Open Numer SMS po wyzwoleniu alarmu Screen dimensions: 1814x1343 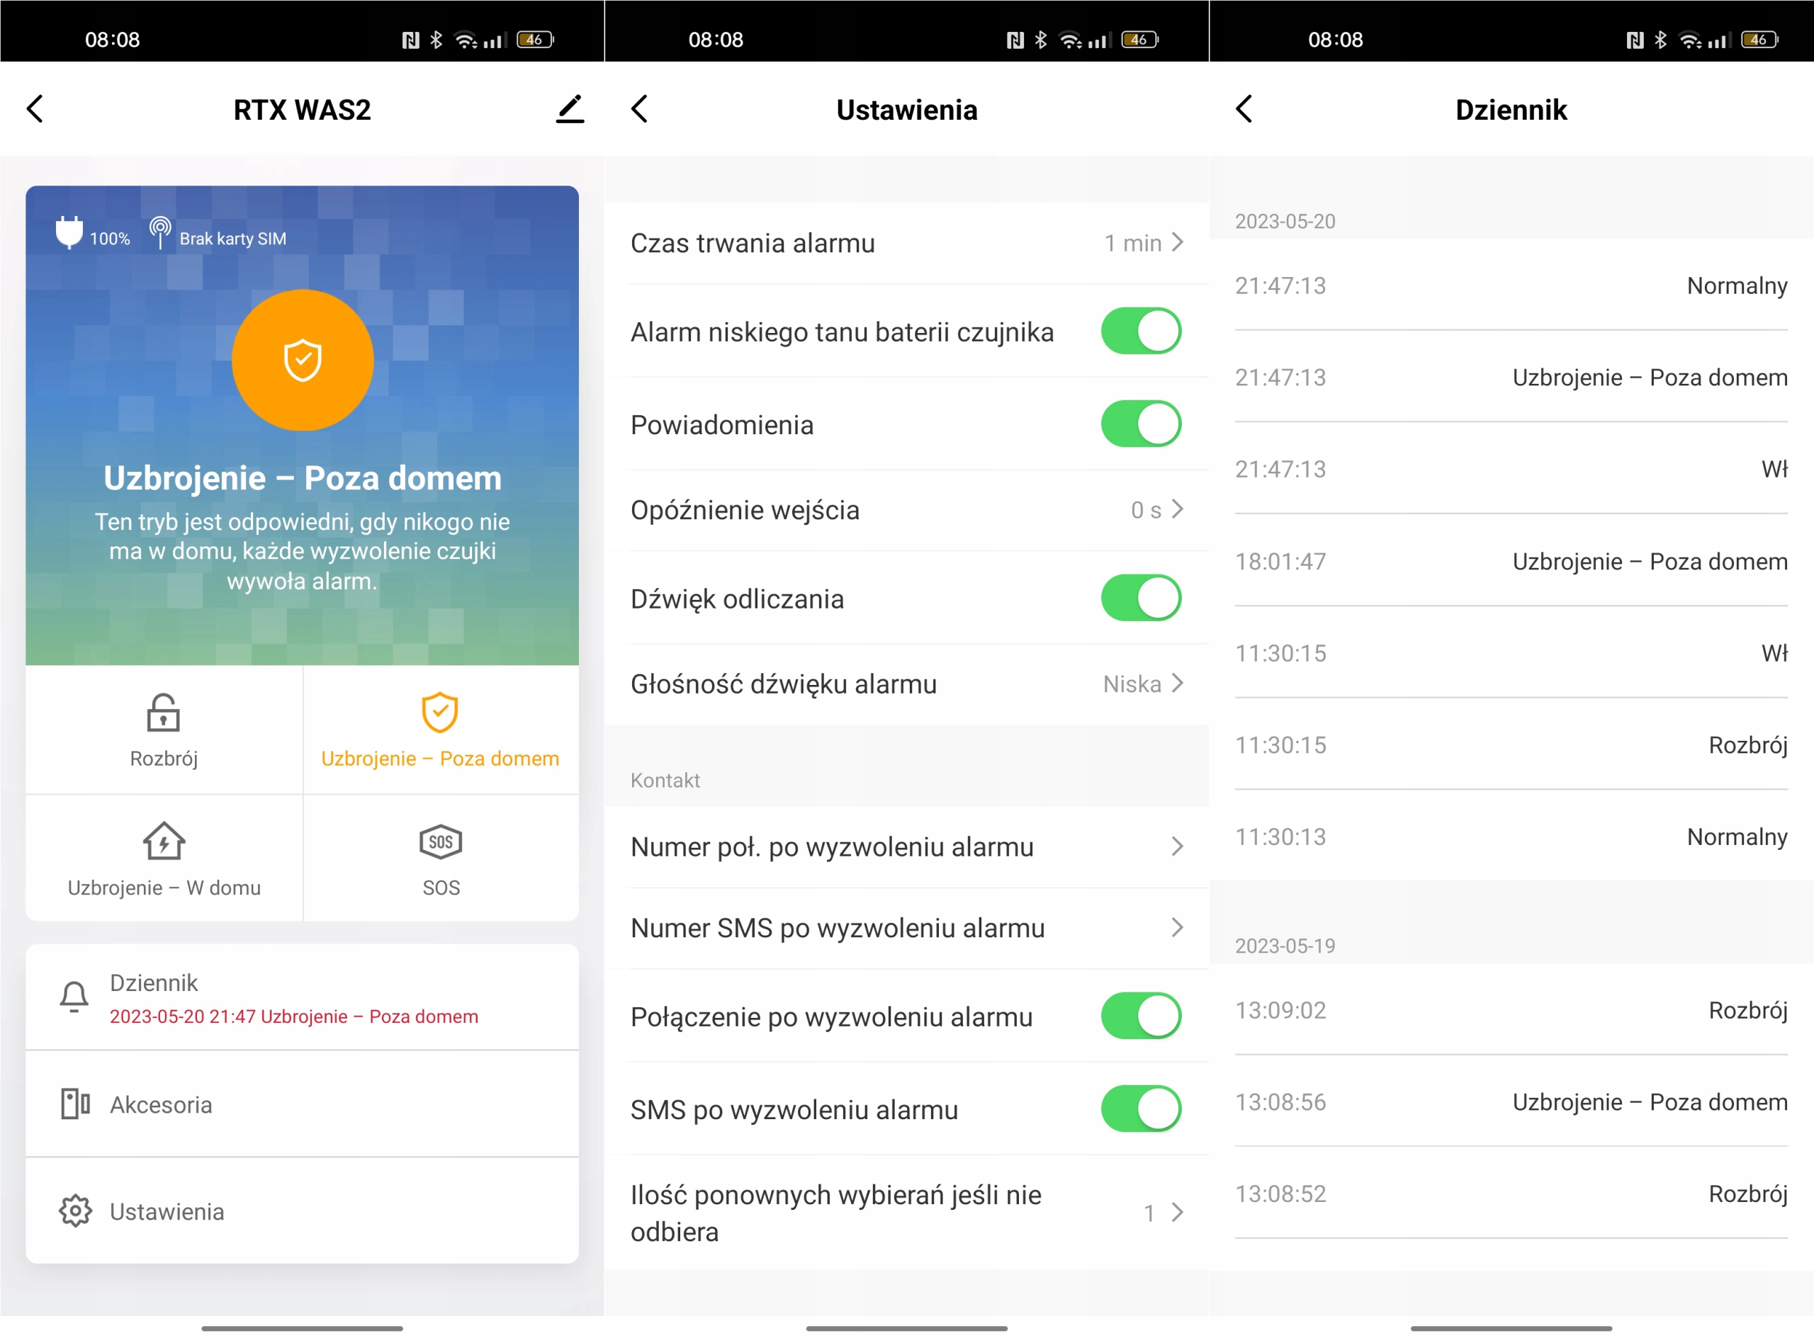pos(906,928)
